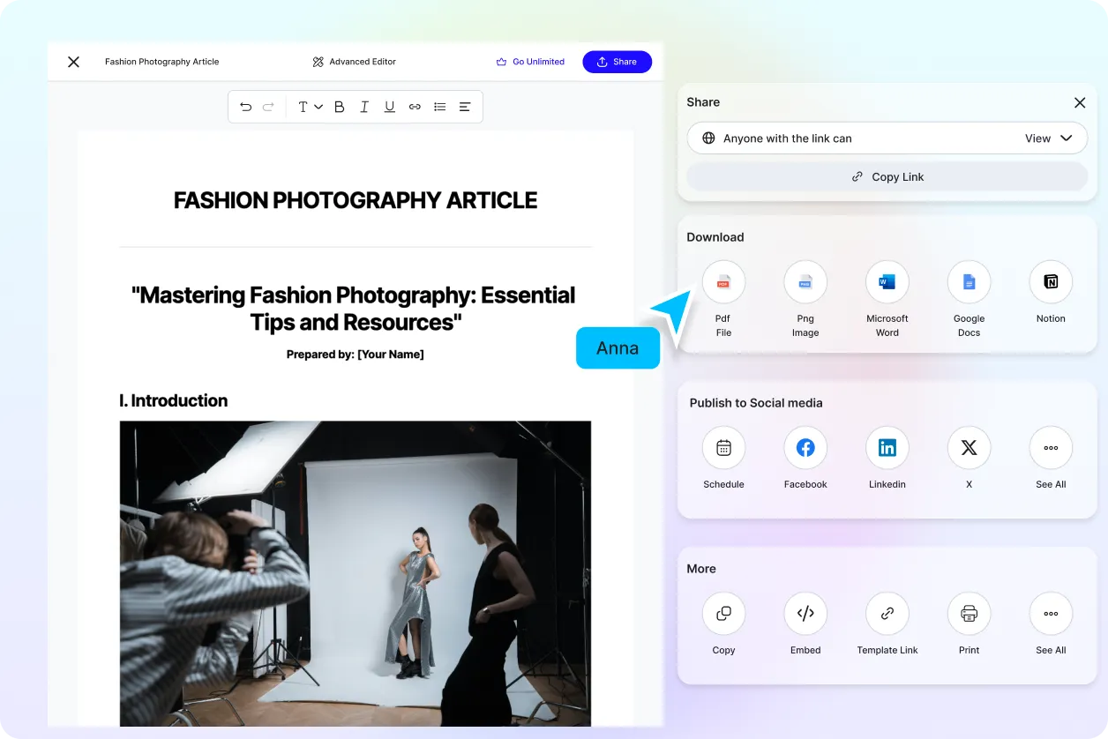Image resolution: width=1108 pixels, height=739 pixels.
Task: Toggle underline text formatting
Action: point(389,107)
